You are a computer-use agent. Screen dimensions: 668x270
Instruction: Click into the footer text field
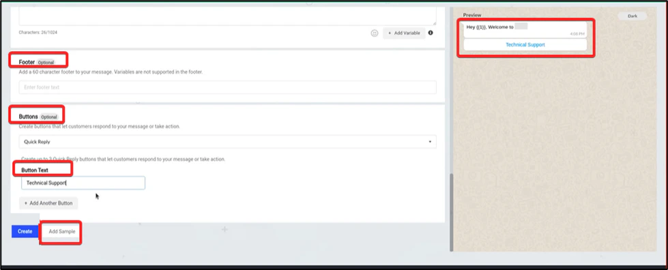click(227, 87)
